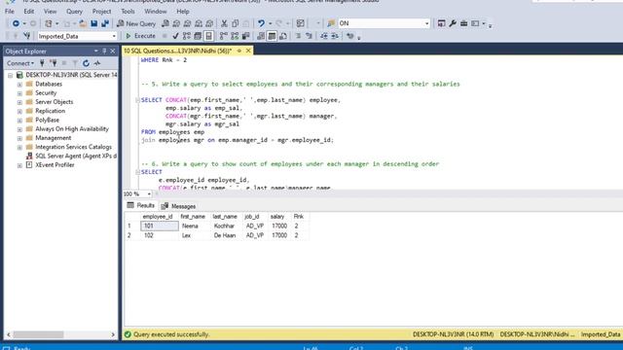Open the Tools menu

(x=128, y=12)
